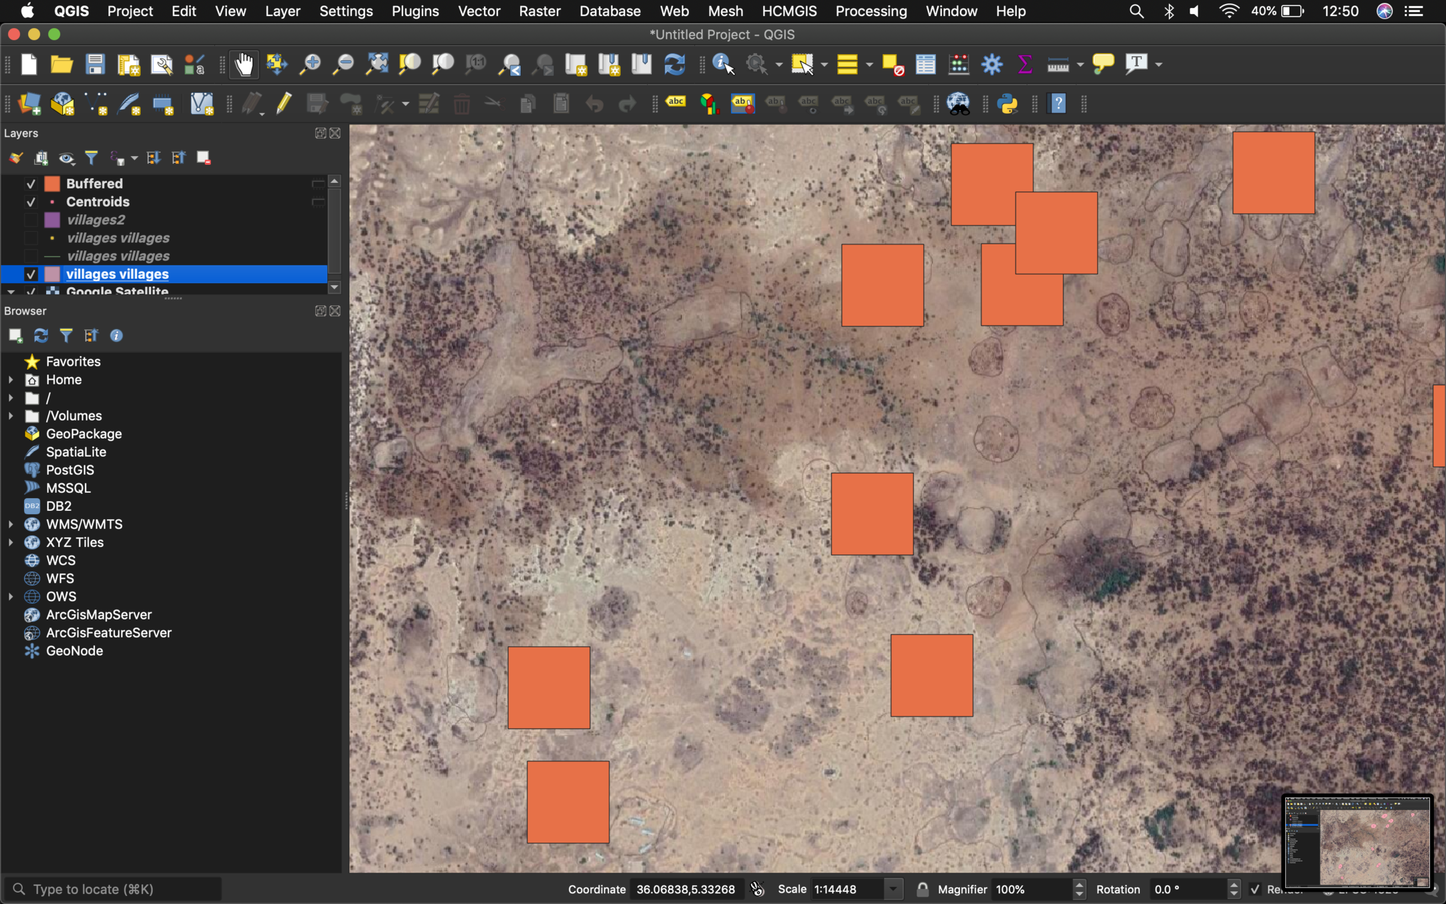The height and width of the screenshot is (904, 1446).
Task: Click the Buffered layer orange color swatch
Action: tap(52, 183)
